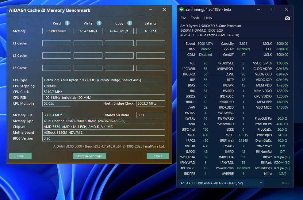Screen dimensions: 303x200
Task: Click the empty L1 Cache Read field
Action: tap(57, 43)
